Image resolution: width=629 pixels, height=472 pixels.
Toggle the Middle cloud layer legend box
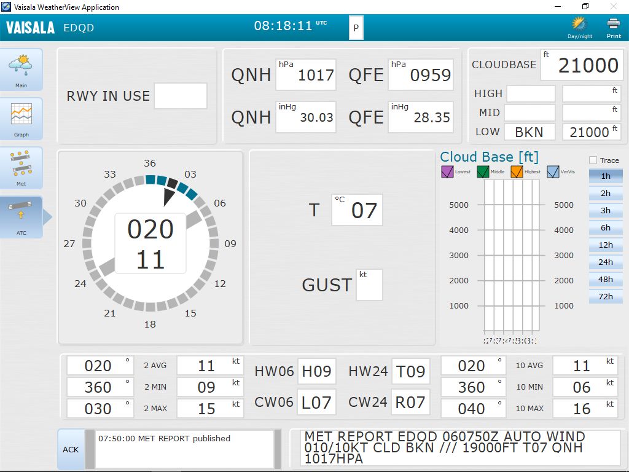(x=483, y=172)
